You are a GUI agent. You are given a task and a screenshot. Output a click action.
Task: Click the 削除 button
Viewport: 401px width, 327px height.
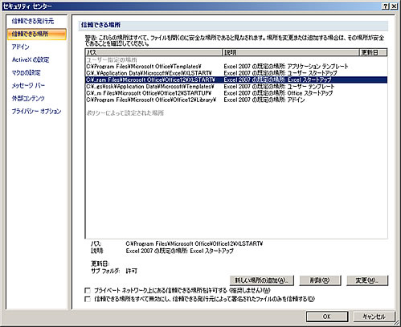[320, 280]
